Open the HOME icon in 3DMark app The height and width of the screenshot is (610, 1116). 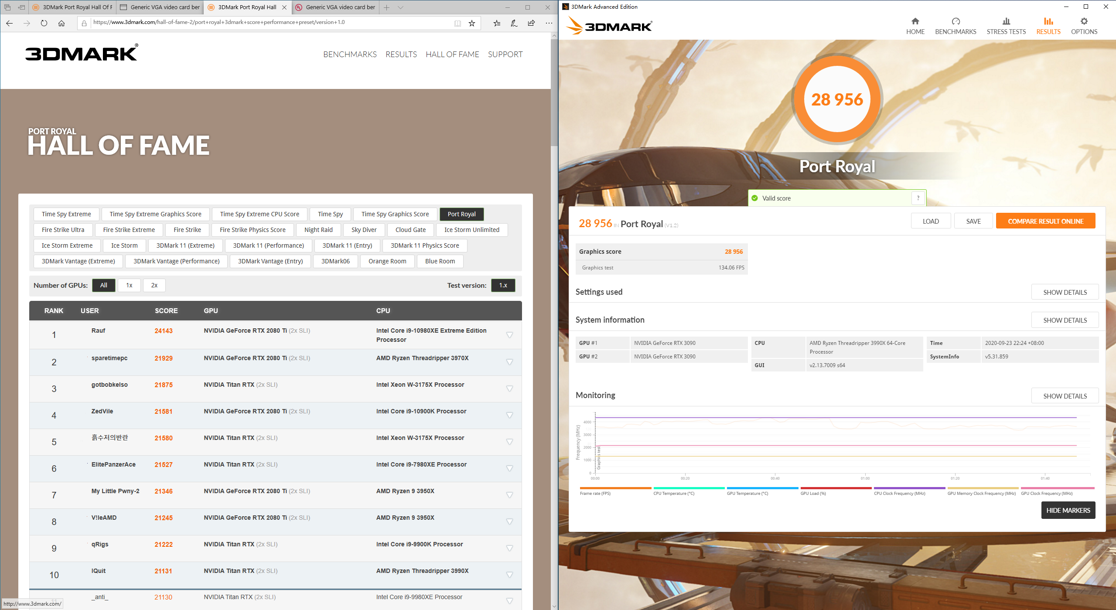coord(915,21)
